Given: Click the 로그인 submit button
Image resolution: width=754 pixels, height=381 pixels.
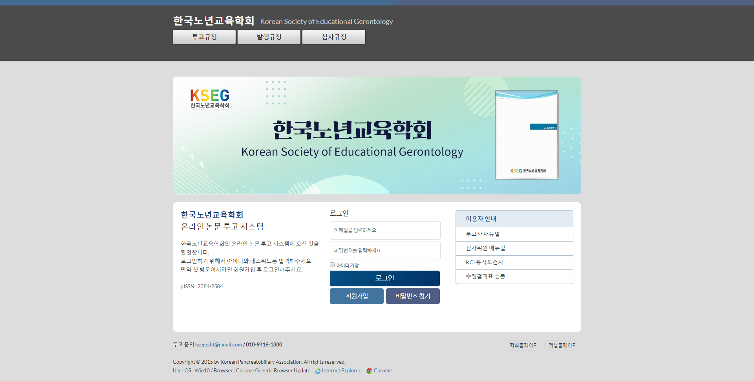Looking at the screenshot, I should pos(385,278).
